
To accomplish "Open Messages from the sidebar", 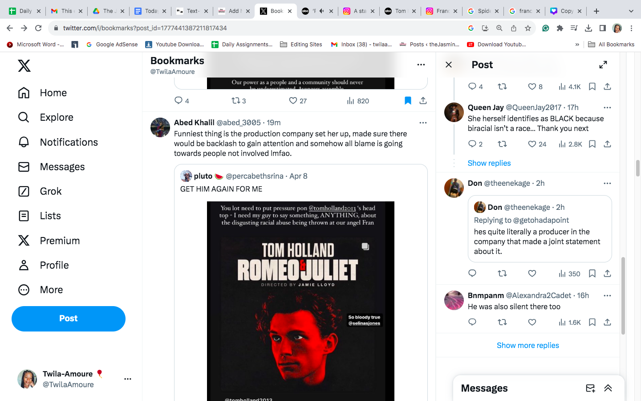I will pyautogui.click(x=51, y=167).
